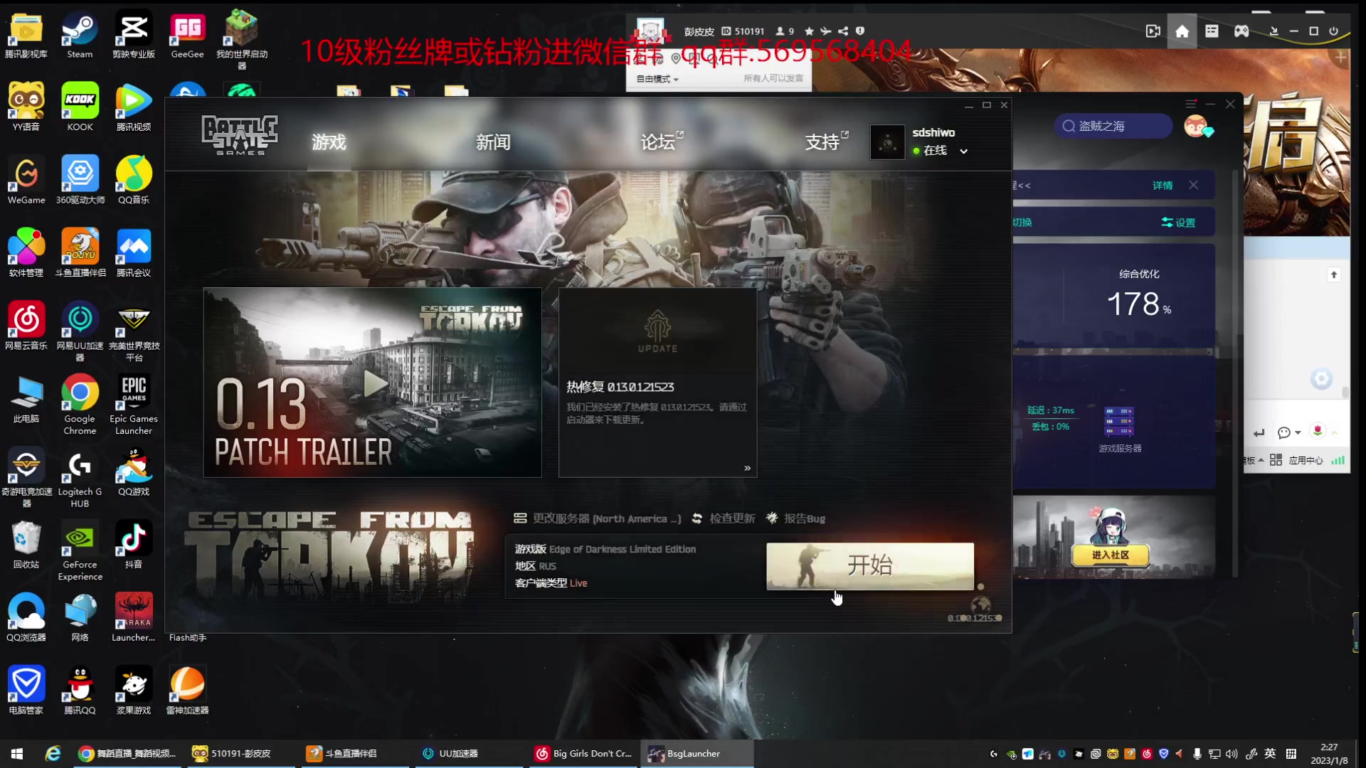
Task: Click the star favorite icon beside 510191
Action: coord(809,31)
